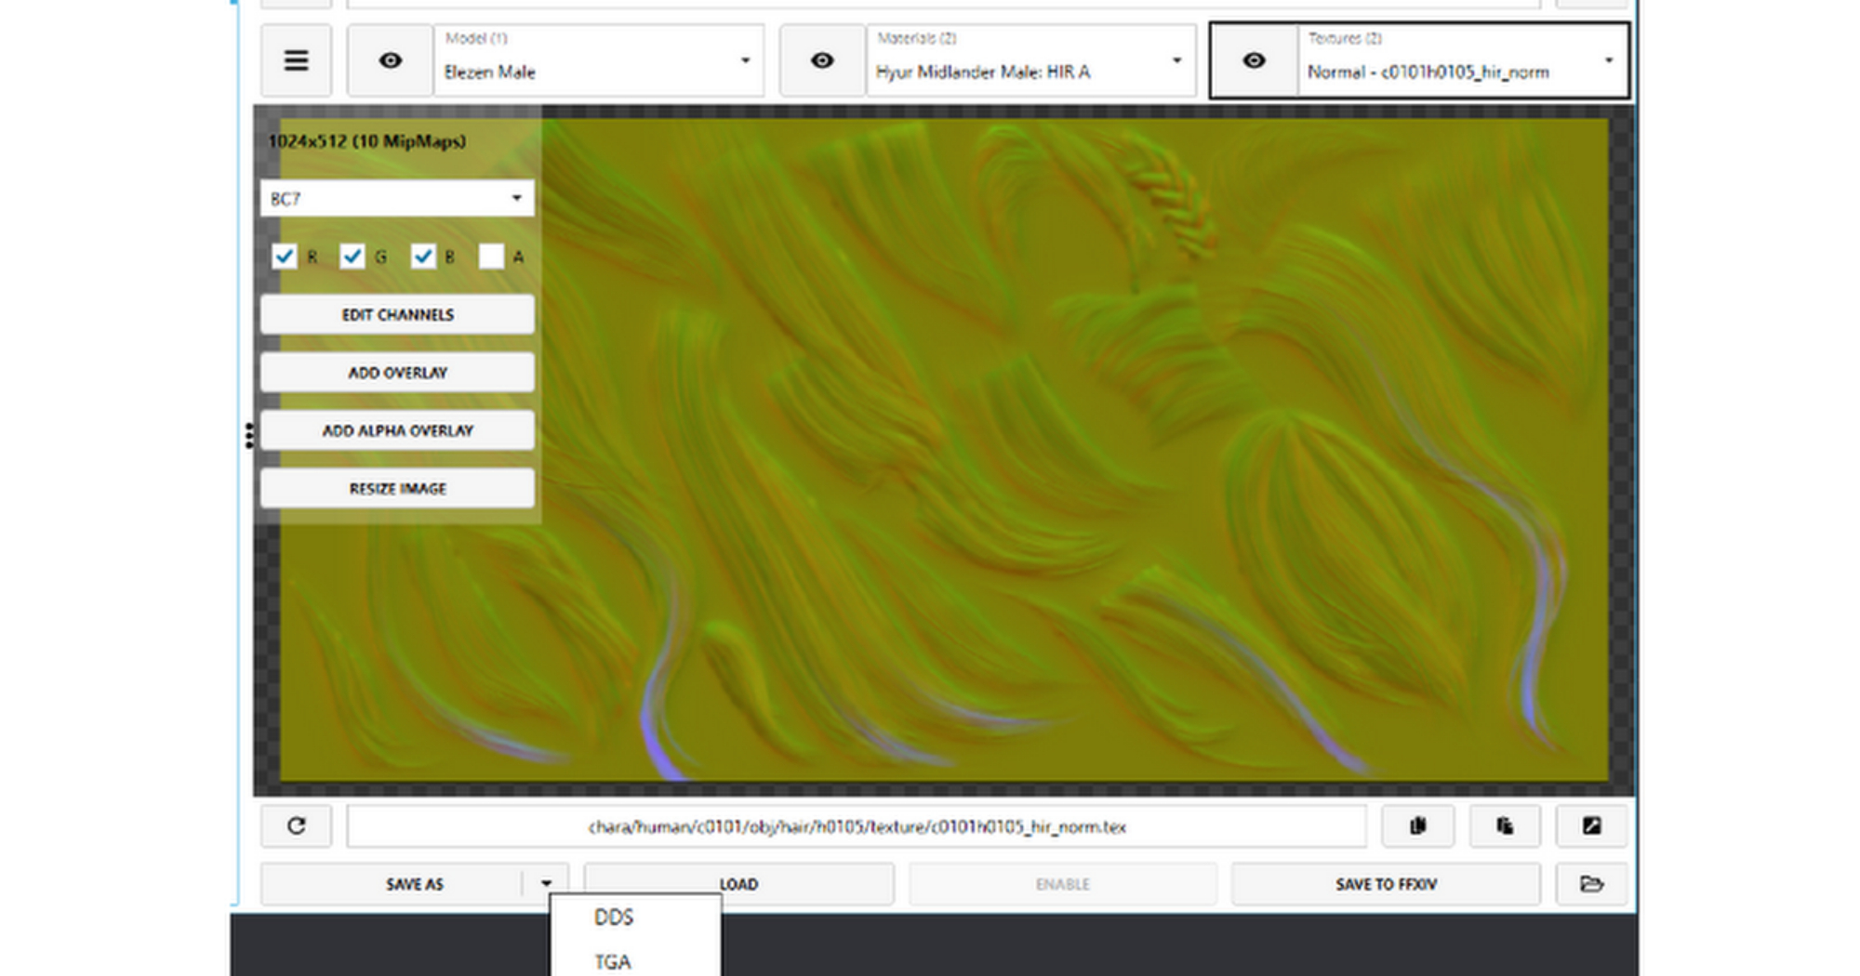The width and height of the screenshot is (1860, 976).
Task: Enable the A channel checkbox
Action: (x=491, y=257)
